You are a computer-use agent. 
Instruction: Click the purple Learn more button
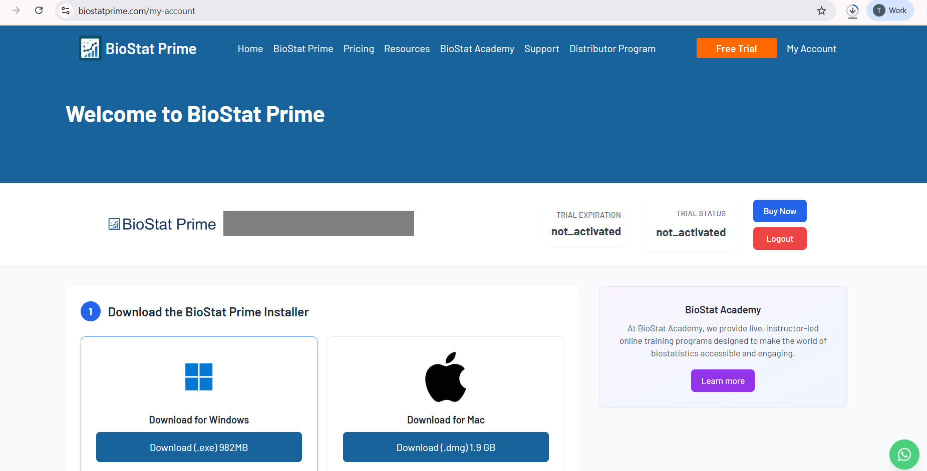723,381
